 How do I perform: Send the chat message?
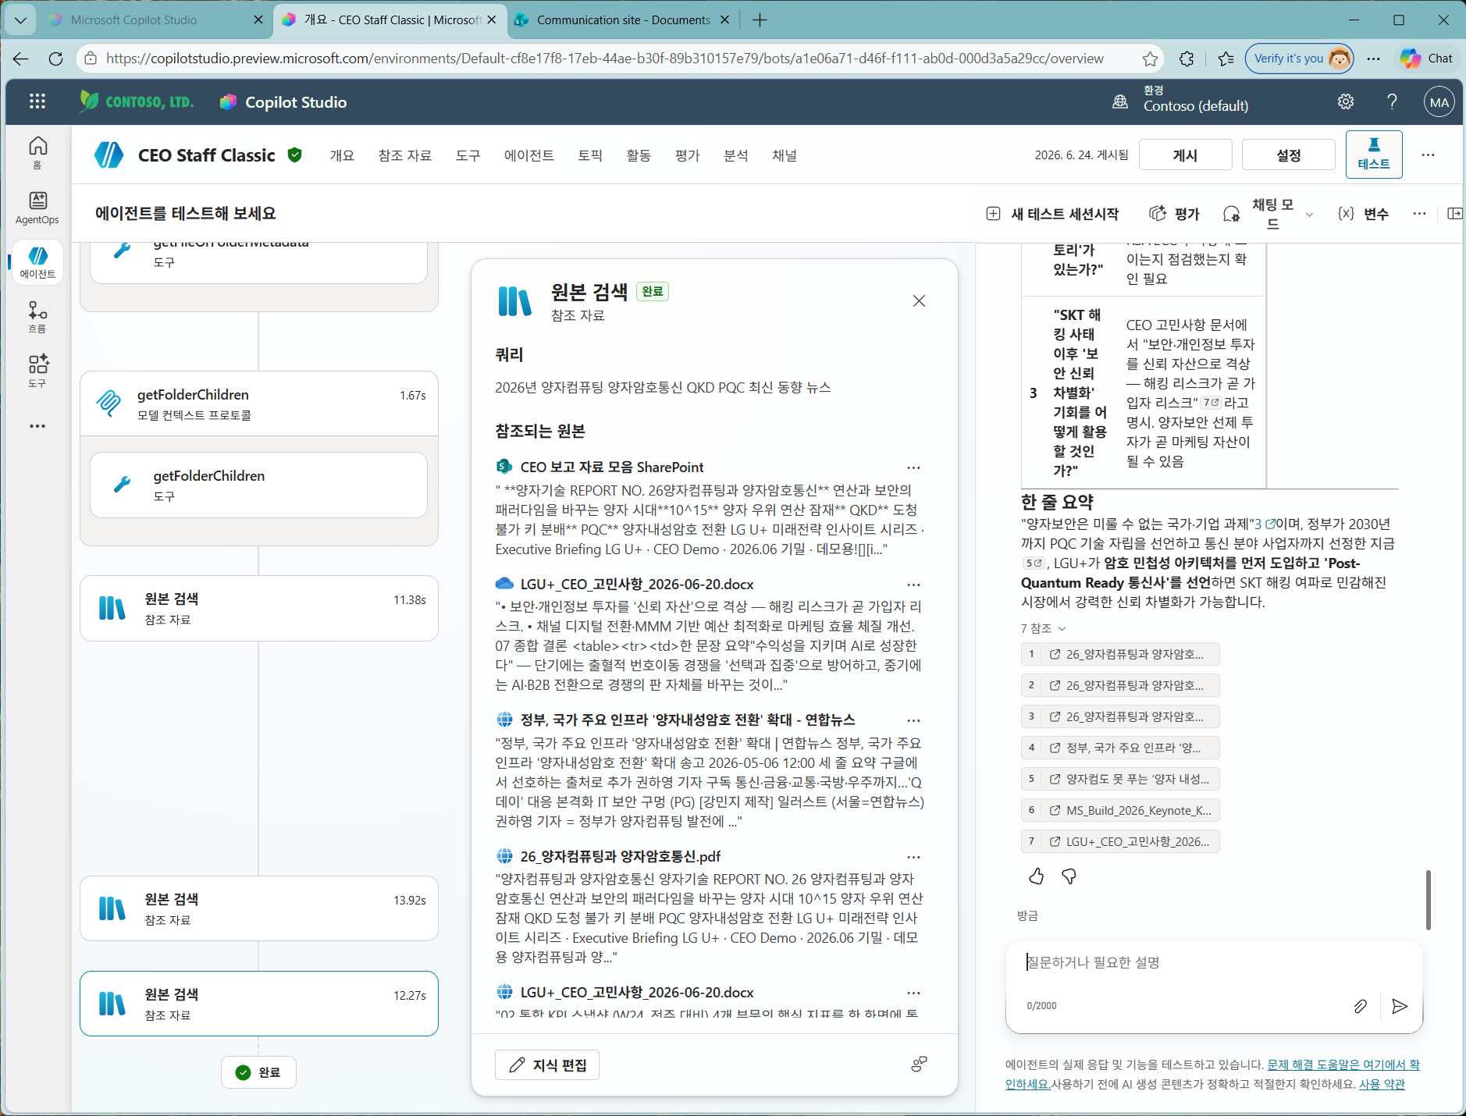[x=1400, y=1006]
